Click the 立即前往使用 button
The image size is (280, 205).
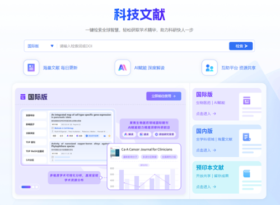(164, 96)
